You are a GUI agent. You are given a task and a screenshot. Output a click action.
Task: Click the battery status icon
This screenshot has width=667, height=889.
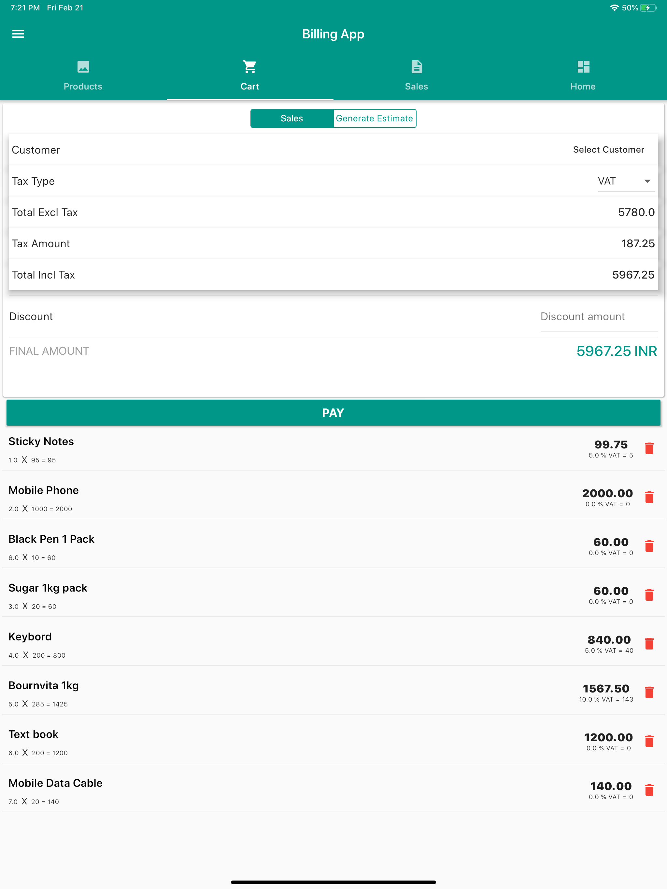tap(648, 7)
